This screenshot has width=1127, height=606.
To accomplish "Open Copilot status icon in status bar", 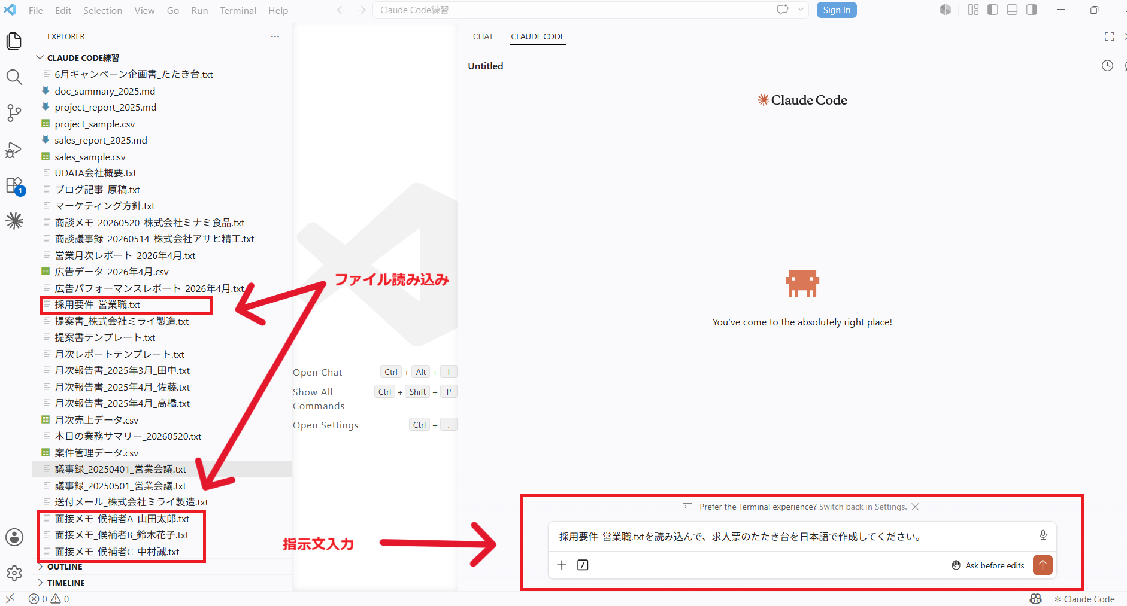I will click(1035, 599).
